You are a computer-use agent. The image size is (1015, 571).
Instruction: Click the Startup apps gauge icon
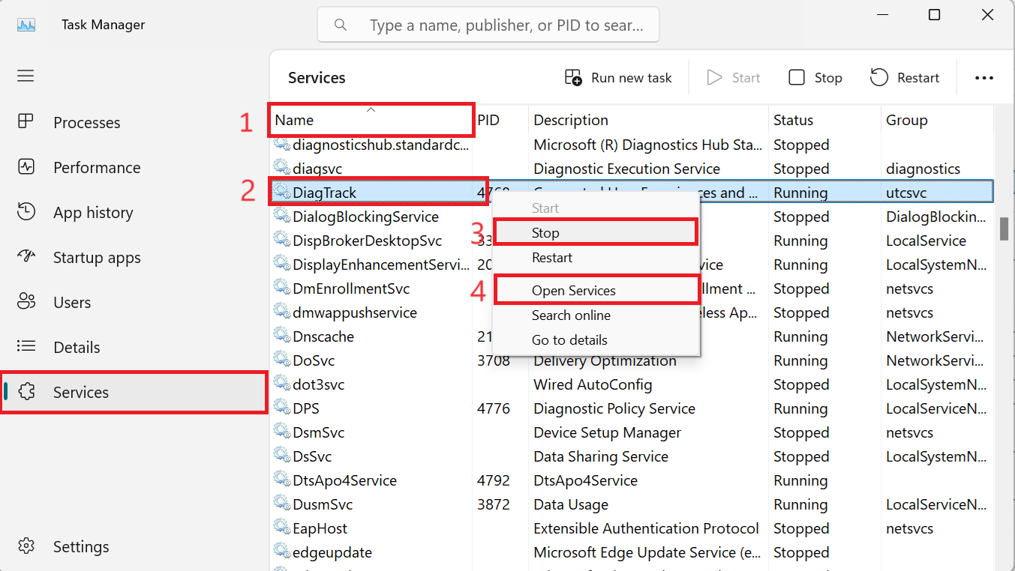tap(26, 257)
